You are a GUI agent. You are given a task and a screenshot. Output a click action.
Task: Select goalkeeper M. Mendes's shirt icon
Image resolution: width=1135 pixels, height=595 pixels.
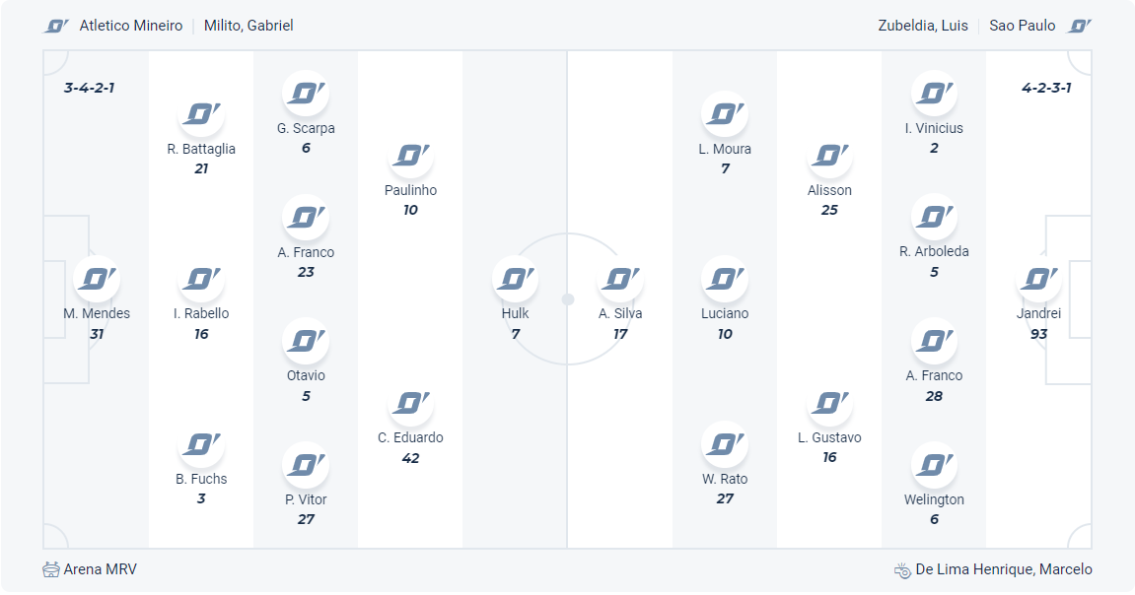[x=97, y=280]
